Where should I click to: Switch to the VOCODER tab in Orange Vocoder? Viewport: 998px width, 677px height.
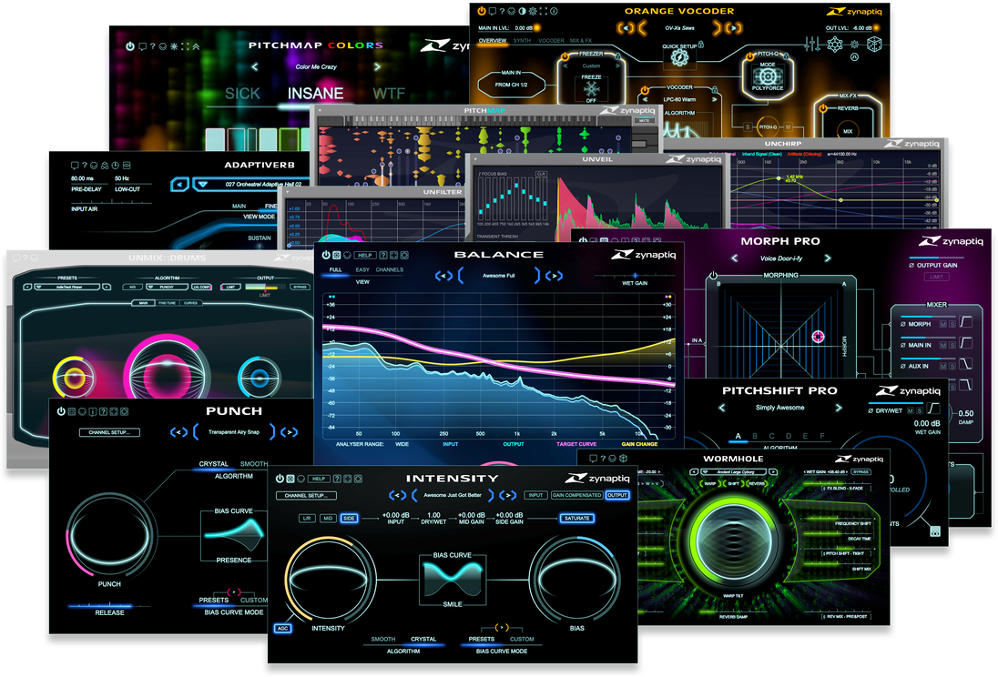(x=550, y=39)
